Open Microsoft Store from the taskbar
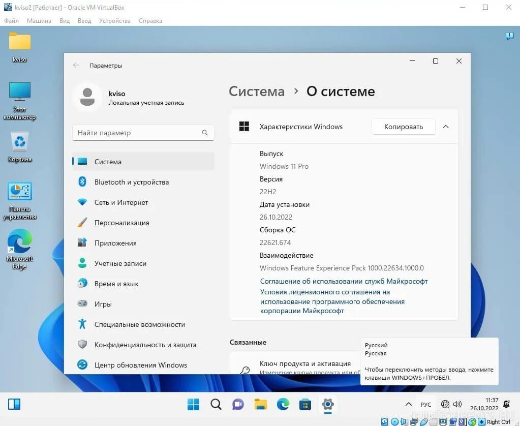Image resolution: width=520 pixels, height=426 pixels. tap(305, 405)
